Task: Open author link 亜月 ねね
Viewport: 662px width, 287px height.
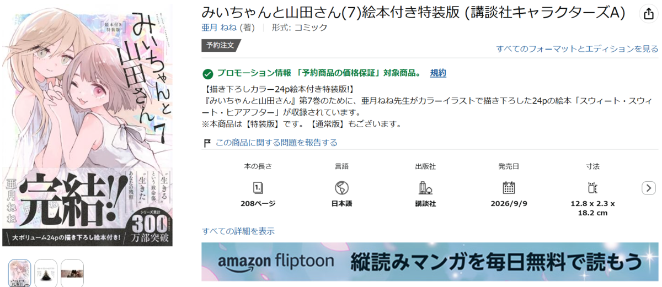Action: tap(221, 28)
